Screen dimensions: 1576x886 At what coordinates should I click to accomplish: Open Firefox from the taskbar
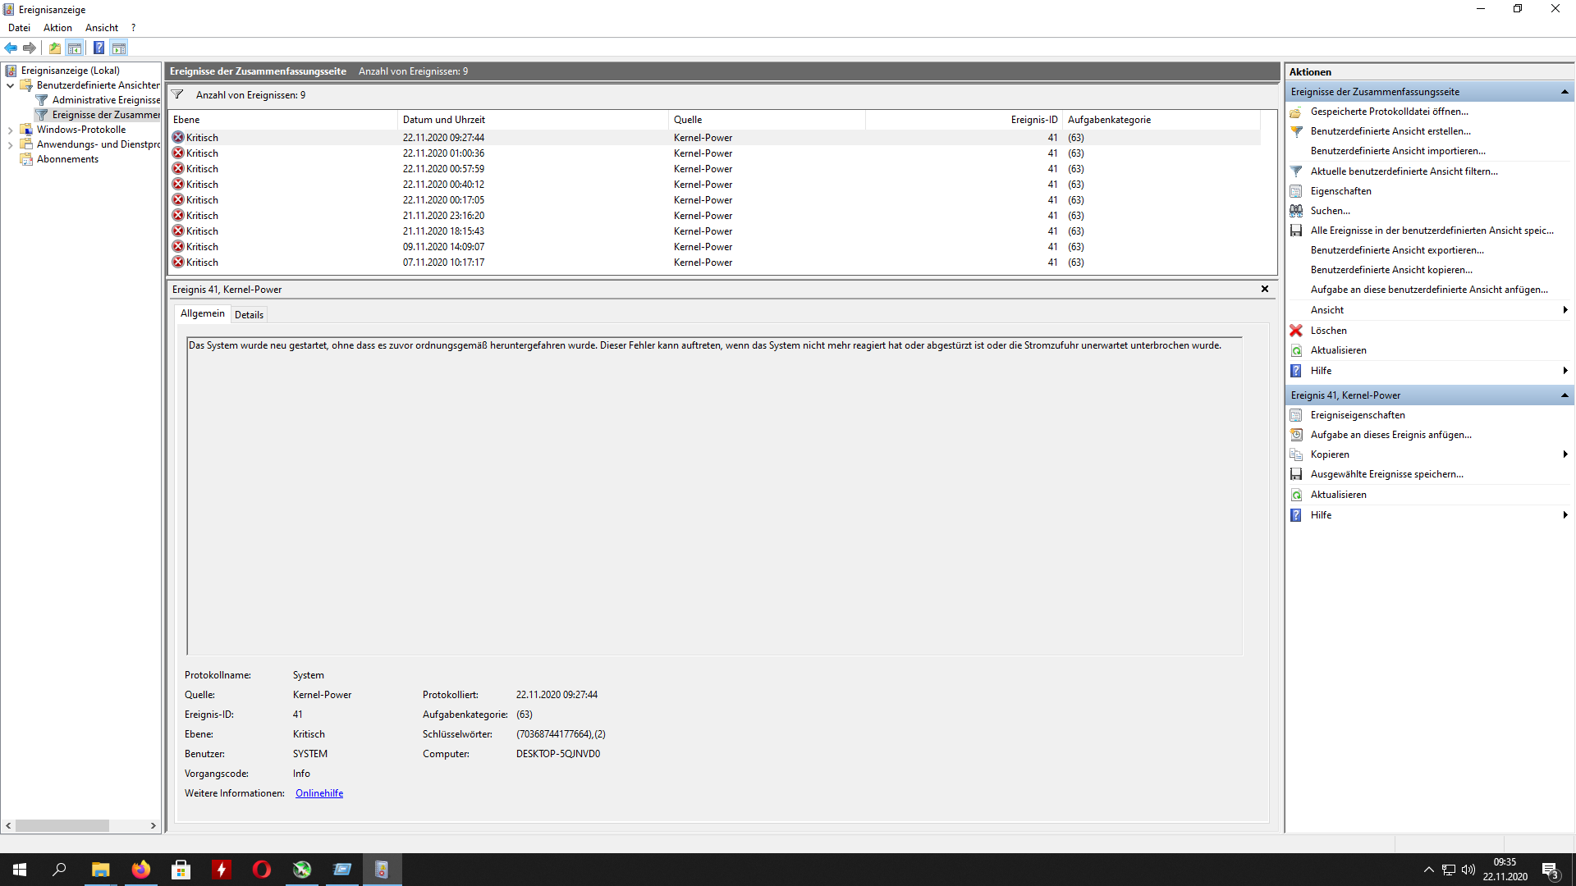(141, 870)
